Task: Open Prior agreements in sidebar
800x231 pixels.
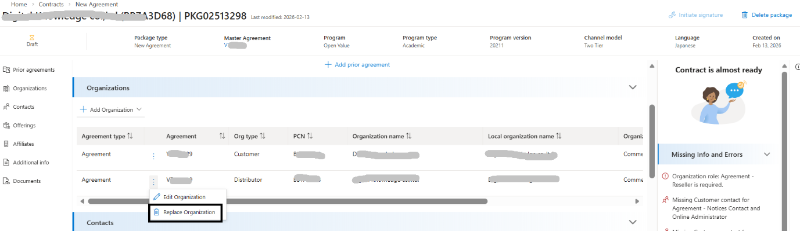Action: pos(28,69)
